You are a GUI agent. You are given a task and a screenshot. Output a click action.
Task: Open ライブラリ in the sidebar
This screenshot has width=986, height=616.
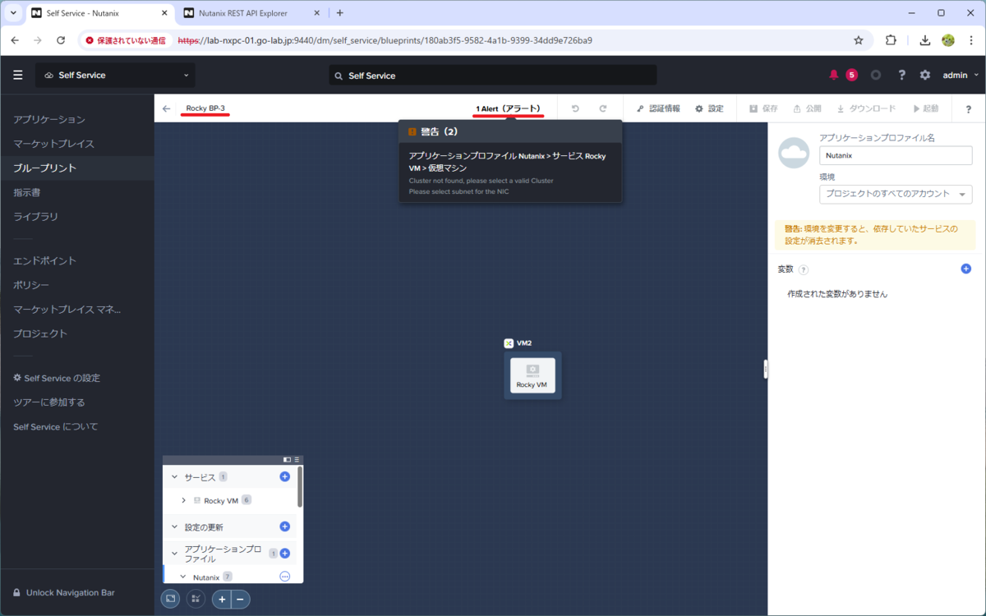36,217
